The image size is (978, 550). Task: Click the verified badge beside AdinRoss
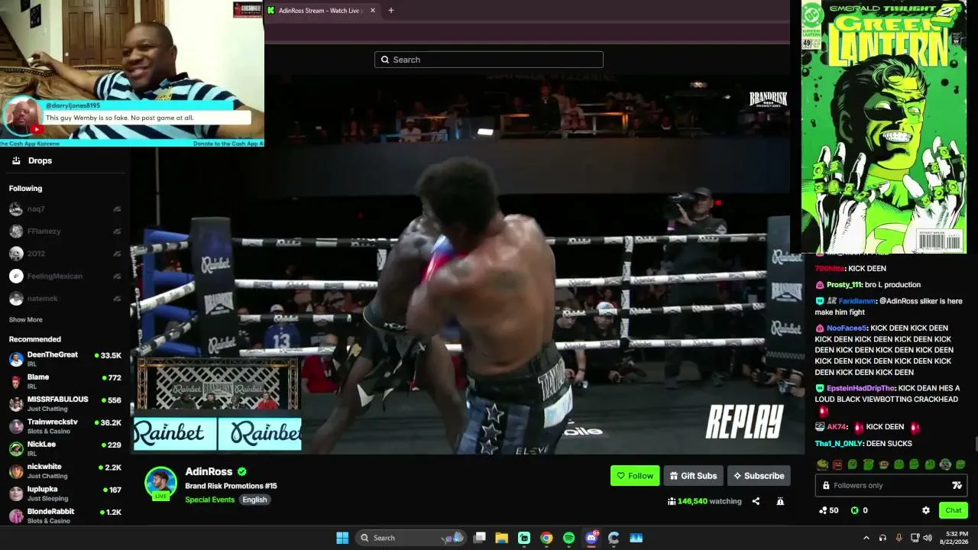coord(242,472)
